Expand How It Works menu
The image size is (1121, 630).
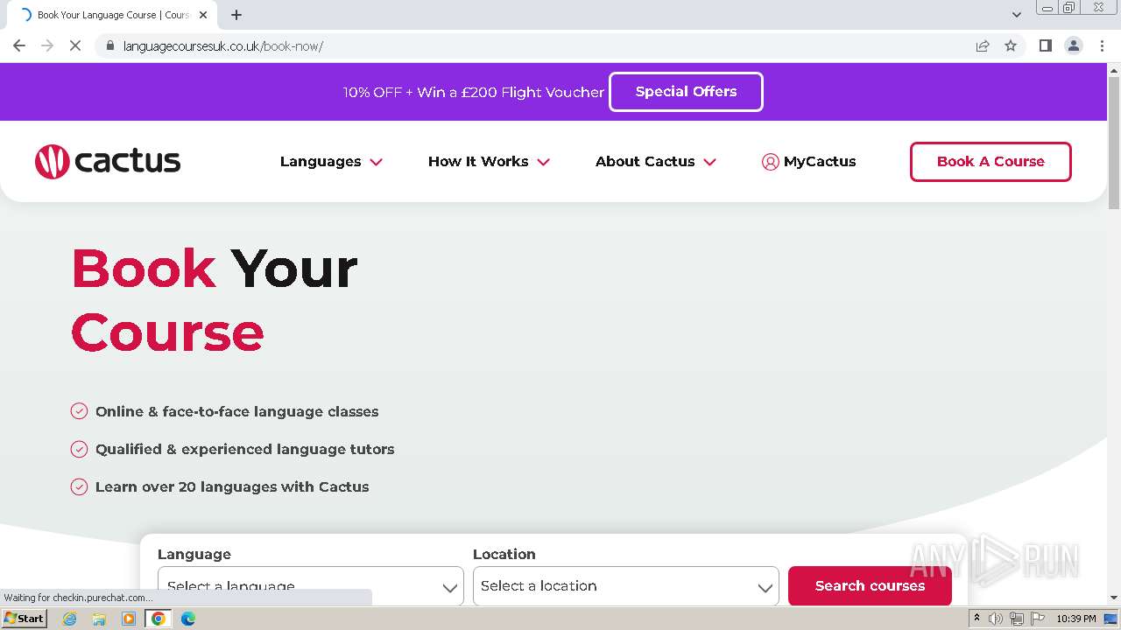(489, 162)
